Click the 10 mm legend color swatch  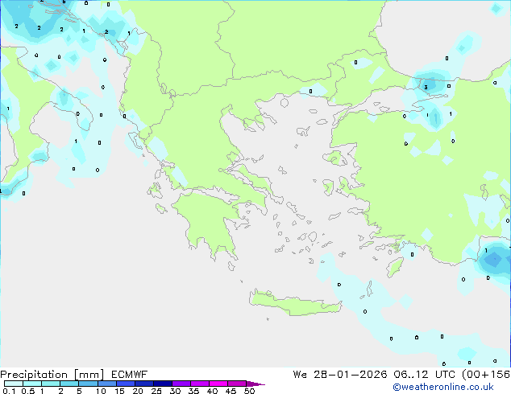[x=107, y=384]
